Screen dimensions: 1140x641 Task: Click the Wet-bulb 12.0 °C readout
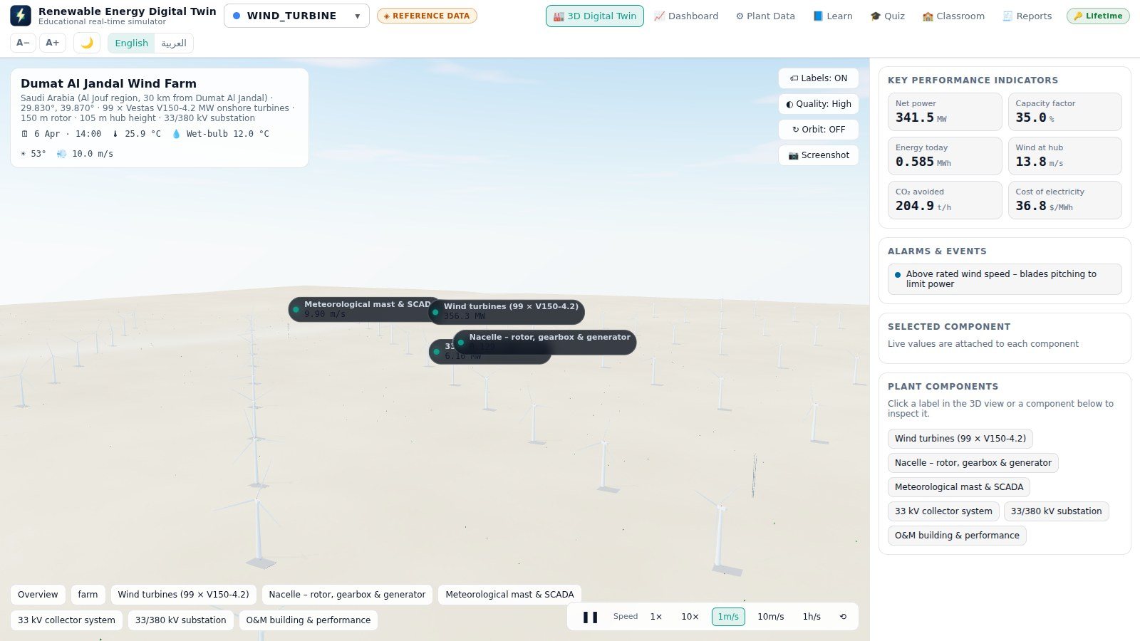click(220, 134)
